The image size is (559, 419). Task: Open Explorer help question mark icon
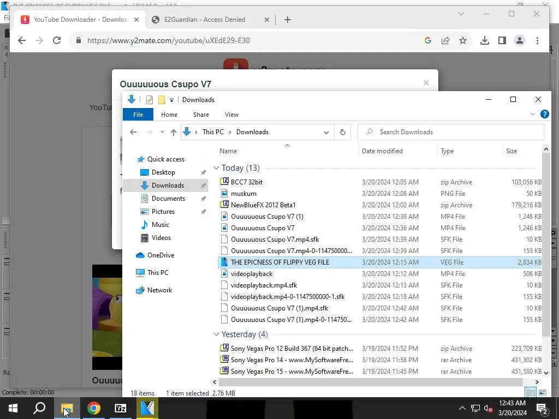coord(545,114)
